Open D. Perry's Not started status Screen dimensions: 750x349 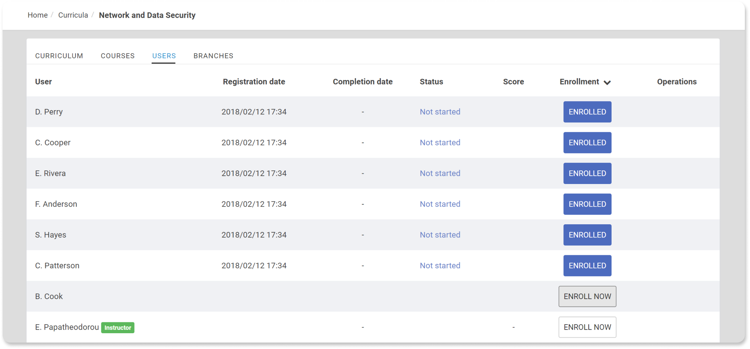click(x=440, y=112)
